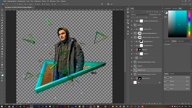Viewport: 192px width, 108px height.
Task: Add a layer mask using bottom icon
Action: pyautogui.click(x=149, y=104)
